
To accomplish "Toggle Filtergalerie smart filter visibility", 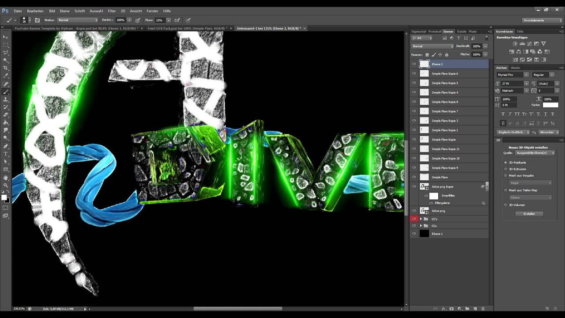I will [x=431, y=203].
